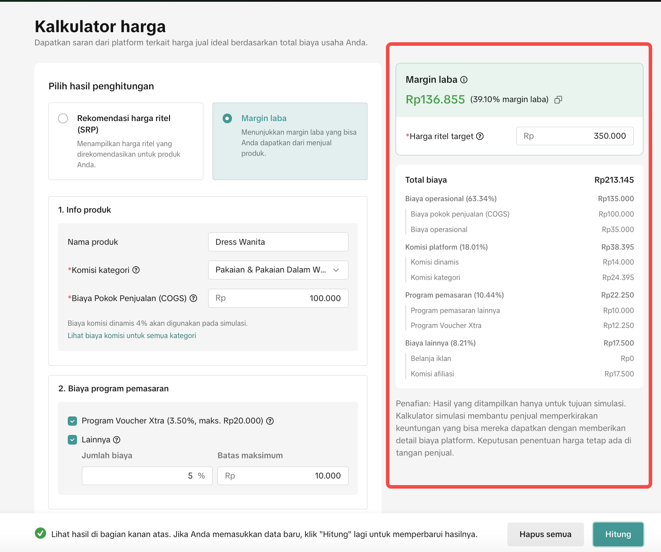This screenshot has height=552, width=661.
Task: Open the Komisi kategori dropdown
Action: click(x=278, y=270)
